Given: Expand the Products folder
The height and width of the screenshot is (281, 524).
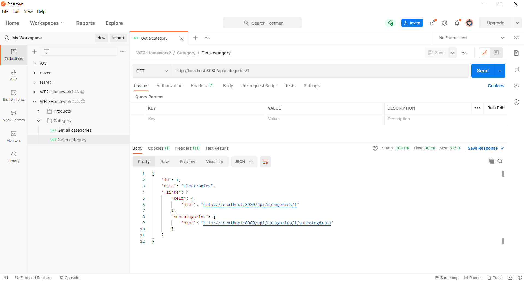Looking at the screenshot, I should pos(39,111).
